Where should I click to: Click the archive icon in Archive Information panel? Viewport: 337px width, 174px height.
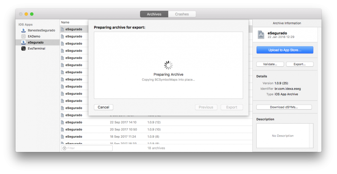(261, 34)
